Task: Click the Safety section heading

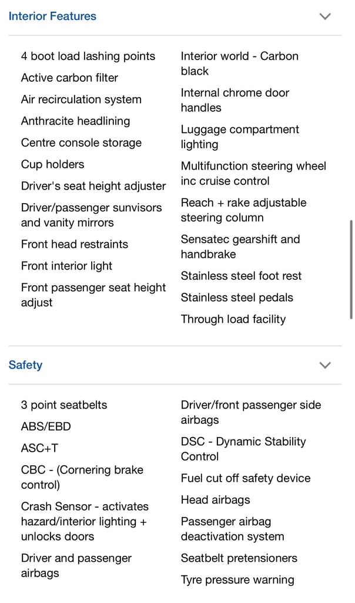Action: click(25, 365)
